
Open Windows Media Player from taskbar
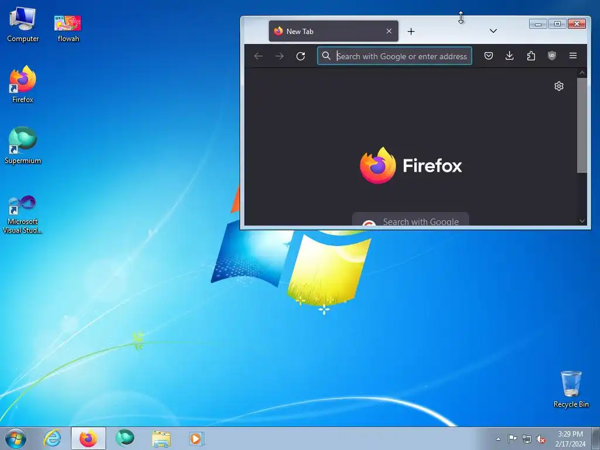click(x=197, y=438)
